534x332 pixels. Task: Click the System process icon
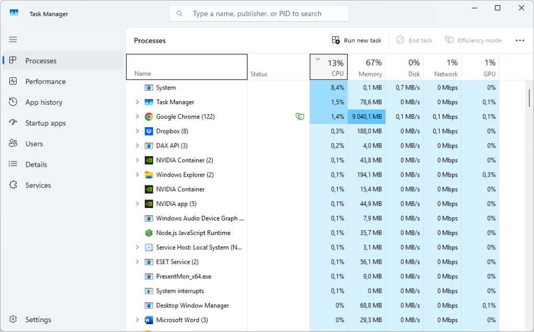pos(149,88)
